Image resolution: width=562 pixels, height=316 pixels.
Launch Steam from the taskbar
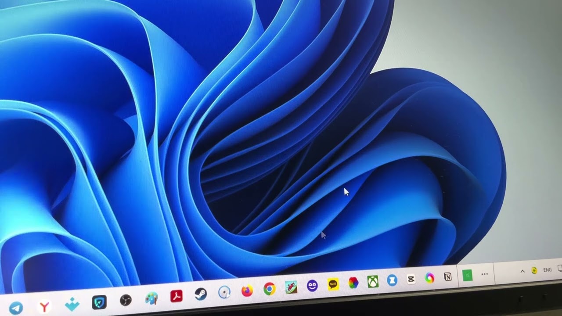pos(201,294)
